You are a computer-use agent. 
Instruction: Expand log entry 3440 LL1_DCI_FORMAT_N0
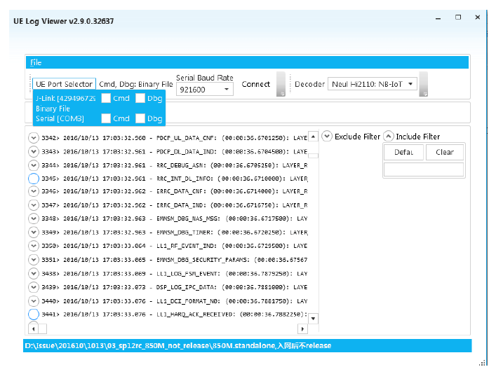(34, 301)
